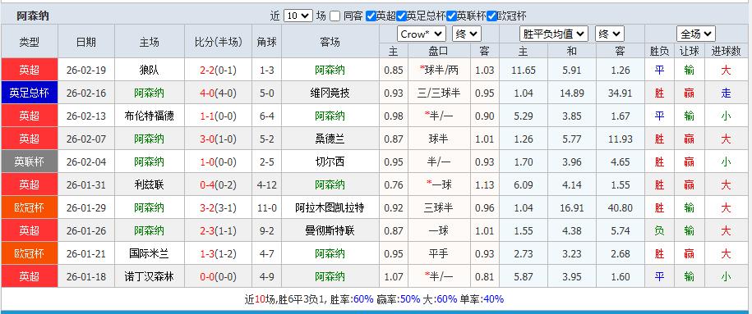Image resolution: width=752 pixels, height=314 pixels.
Task: Open the 利兹联 team link
Action: (x=149, y=184)
